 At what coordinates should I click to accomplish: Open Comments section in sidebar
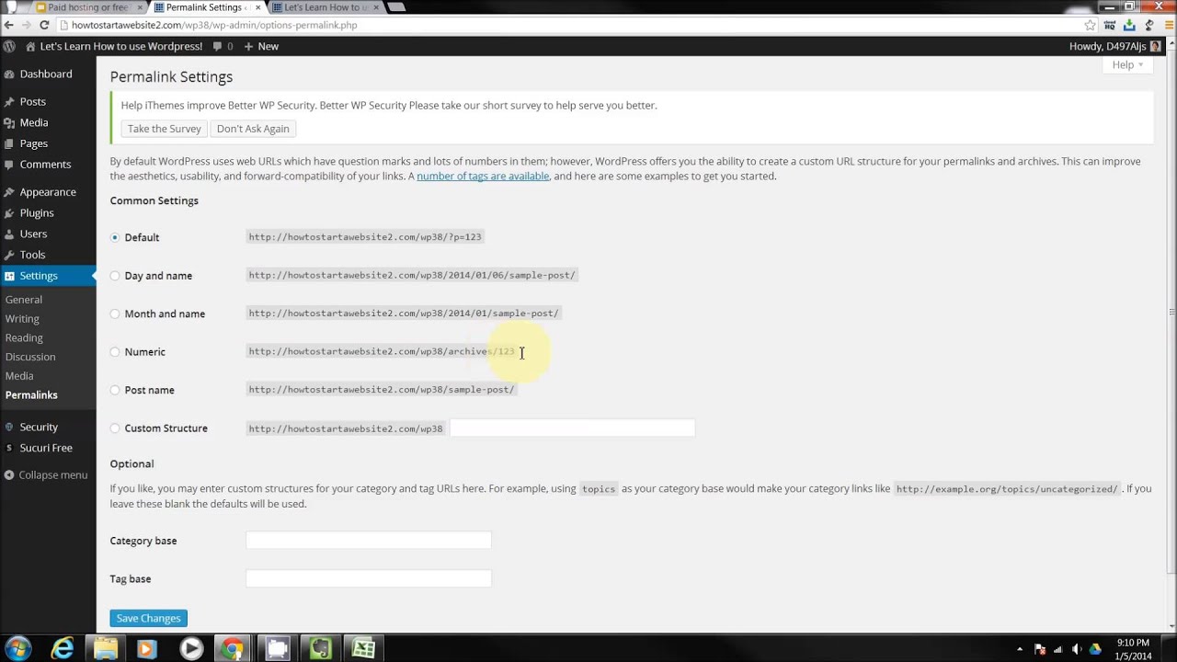coord(45,165)
